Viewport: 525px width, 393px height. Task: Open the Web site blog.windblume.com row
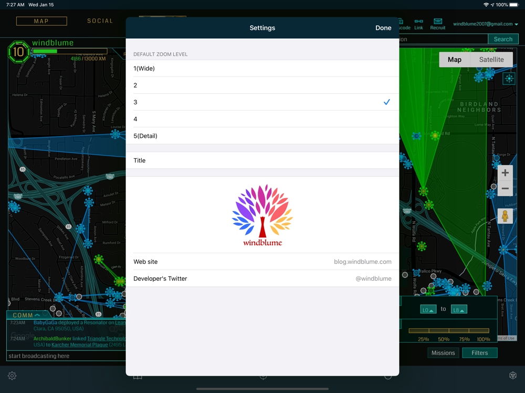(x=262, y=261)
